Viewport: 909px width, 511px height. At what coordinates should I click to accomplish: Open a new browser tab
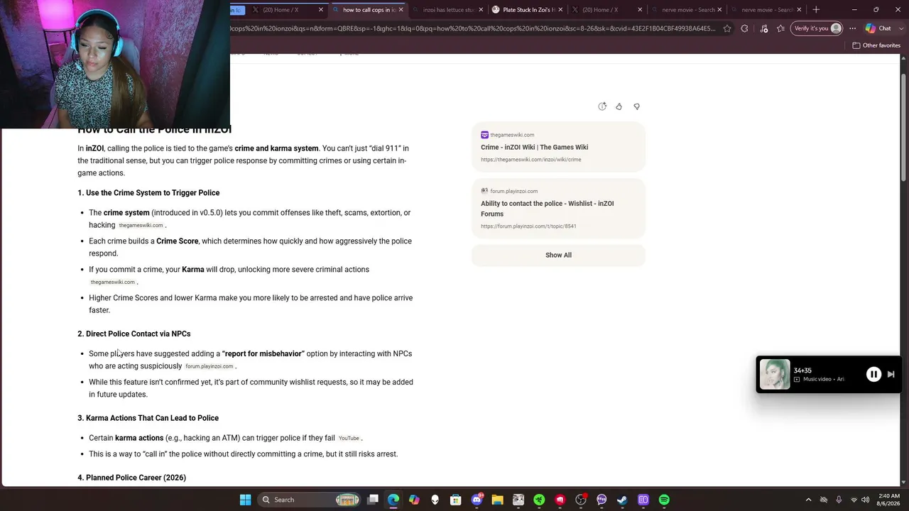[816, 10]
